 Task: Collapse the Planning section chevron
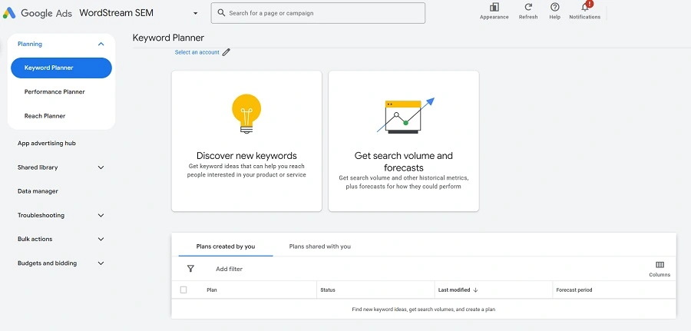(101, 44)
